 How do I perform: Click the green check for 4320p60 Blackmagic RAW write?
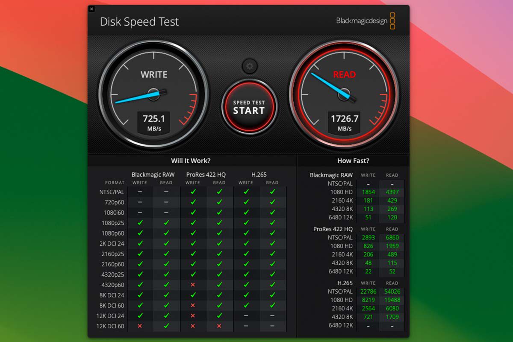tap(140, 285)
